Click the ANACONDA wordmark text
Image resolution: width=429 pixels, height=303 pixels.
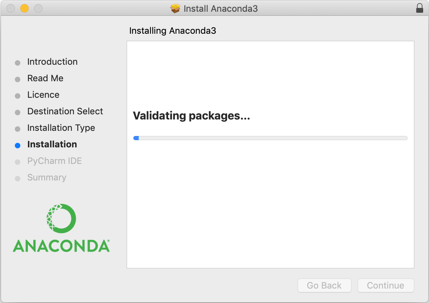(x=61, y=245)
